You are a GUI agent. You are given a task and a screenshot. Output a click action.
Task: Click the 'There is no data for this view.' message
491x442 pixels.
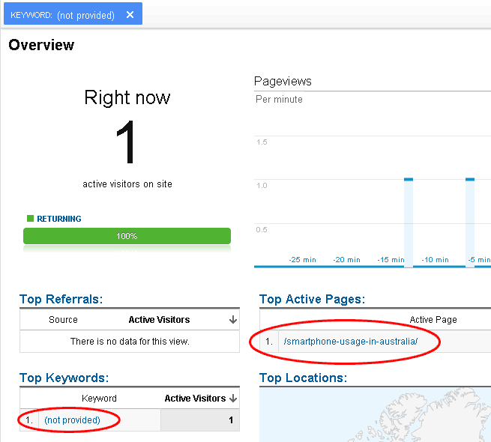(x=130, y=341)
